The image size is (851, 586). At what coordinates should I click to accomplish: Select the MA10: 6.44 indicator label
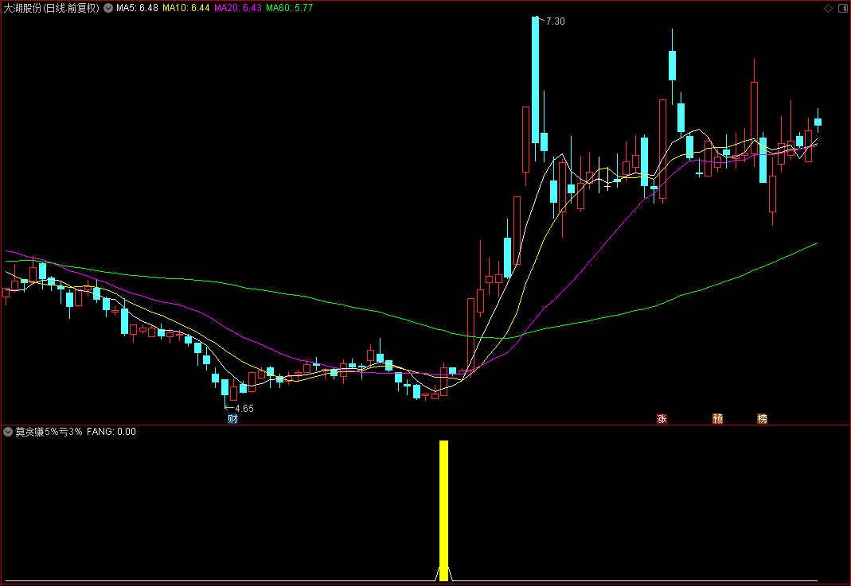[186, 8]
